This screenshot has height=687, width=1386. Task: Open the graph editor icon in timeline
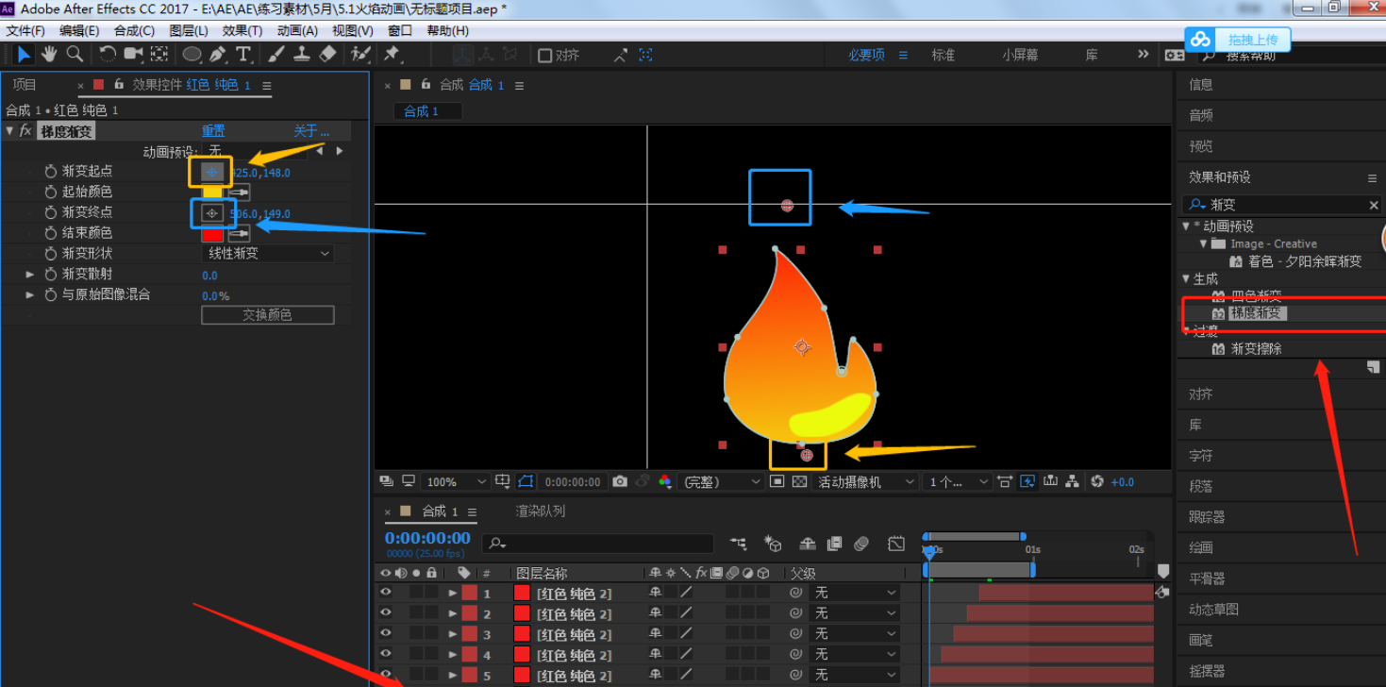tap(896, 544)
